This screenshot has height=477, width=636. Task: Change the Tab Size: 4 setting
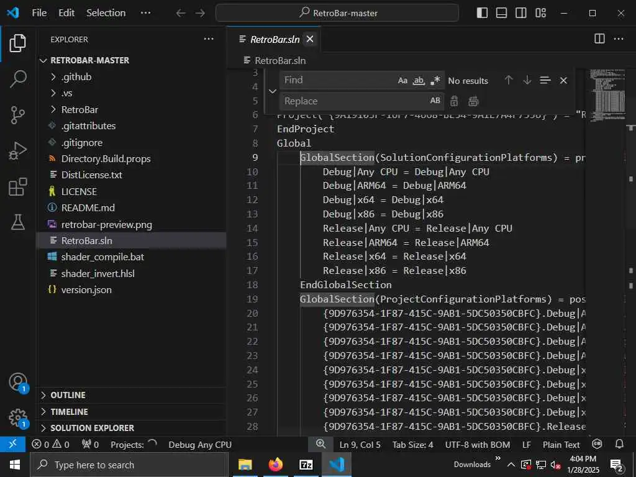(x=412, y=445)
